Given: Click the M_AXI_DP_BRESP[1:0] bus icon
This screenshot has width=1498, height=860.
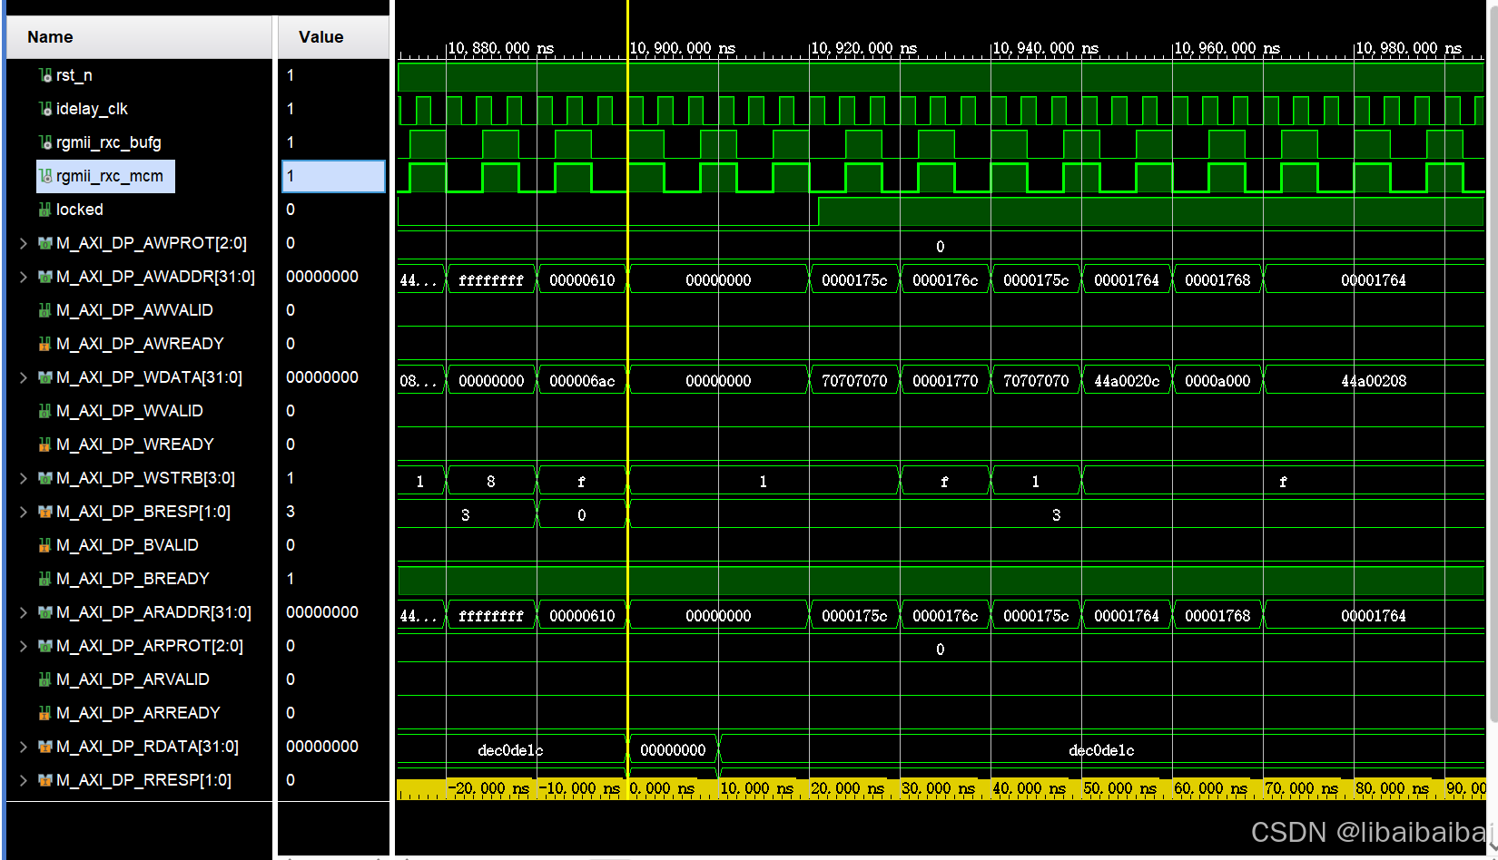Looking at the screenshot, I should (44, 512).
